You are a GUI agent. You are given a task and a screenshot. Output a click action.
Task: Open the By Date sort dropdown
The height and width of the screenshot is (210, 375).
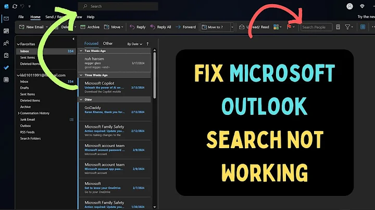point(135,44)
